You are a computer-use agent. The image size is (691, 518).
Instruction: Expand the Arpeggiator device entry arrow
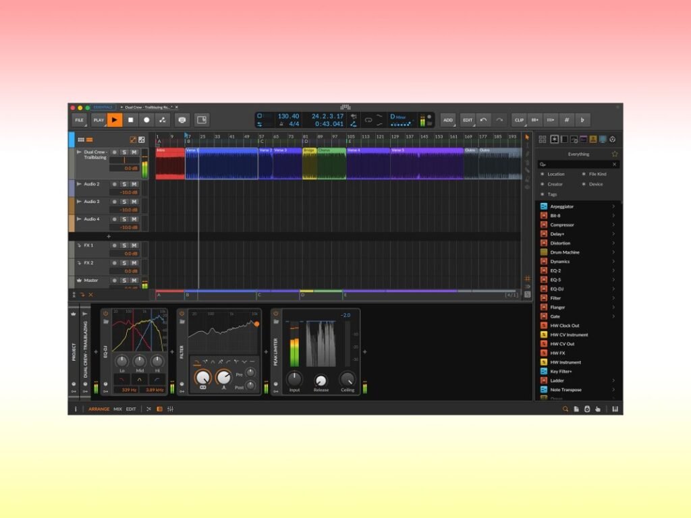pyautogui.click(x=613, y=206)
